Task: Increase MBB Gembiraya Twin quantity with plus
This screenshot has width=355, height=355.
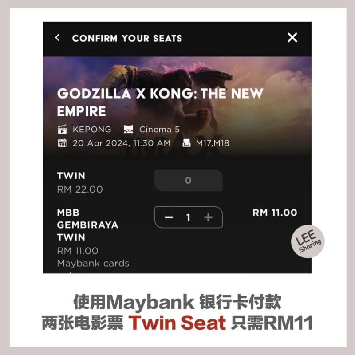Action: click(x=208, y=217)
